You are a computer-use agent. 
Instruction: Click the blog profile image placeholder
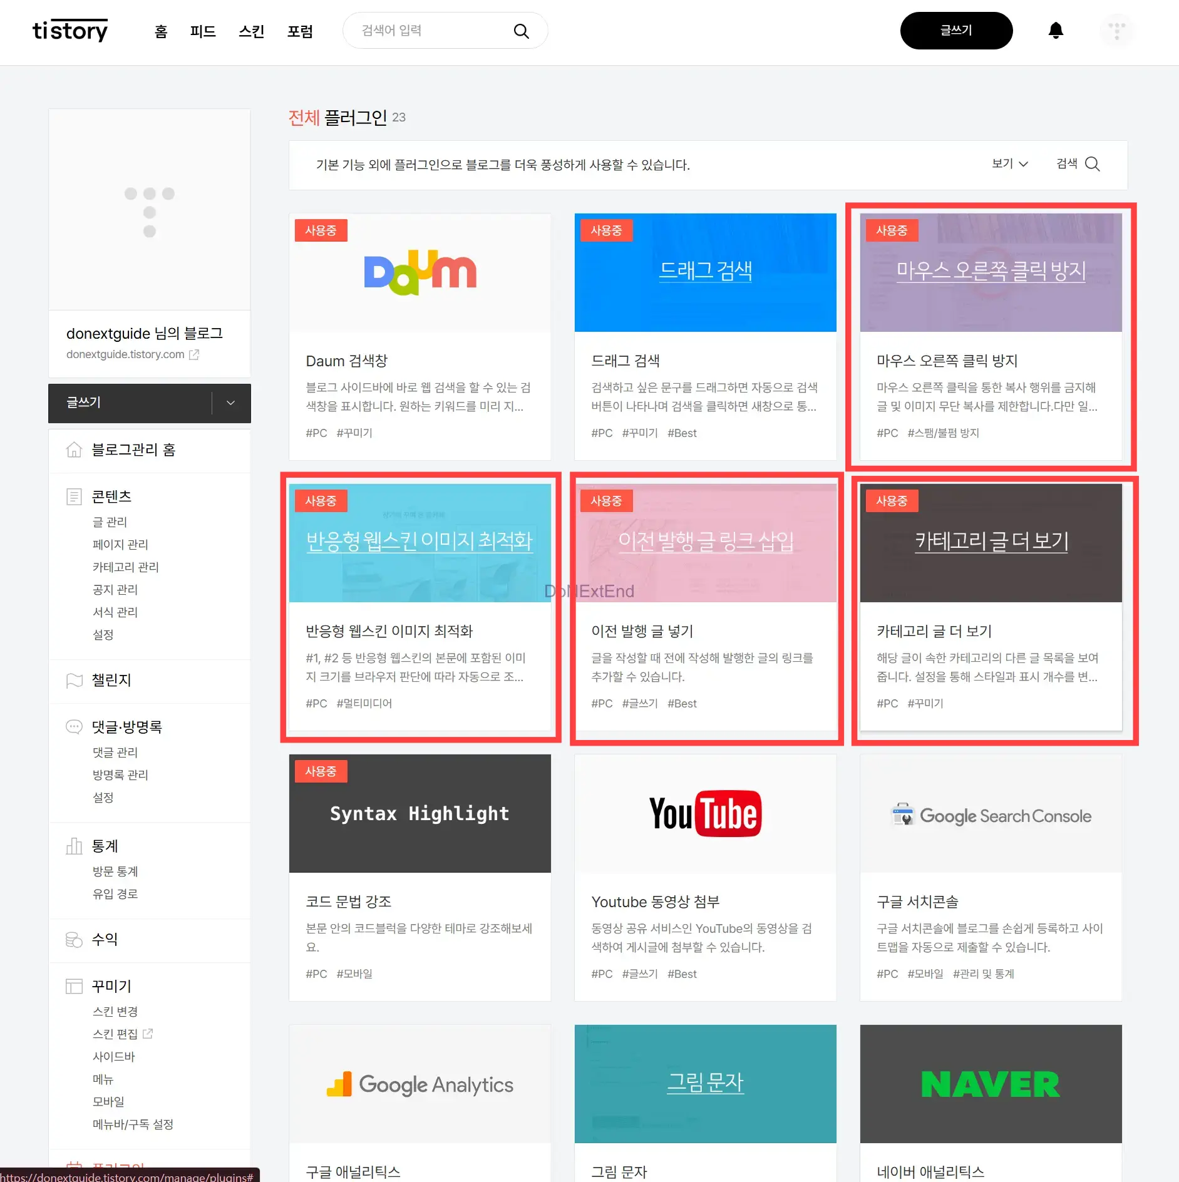(x=150, y=210)
